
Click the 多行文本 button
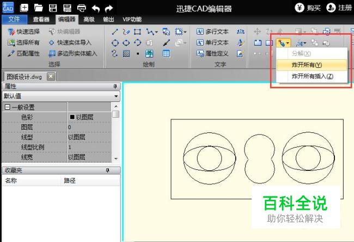[212, 31]
